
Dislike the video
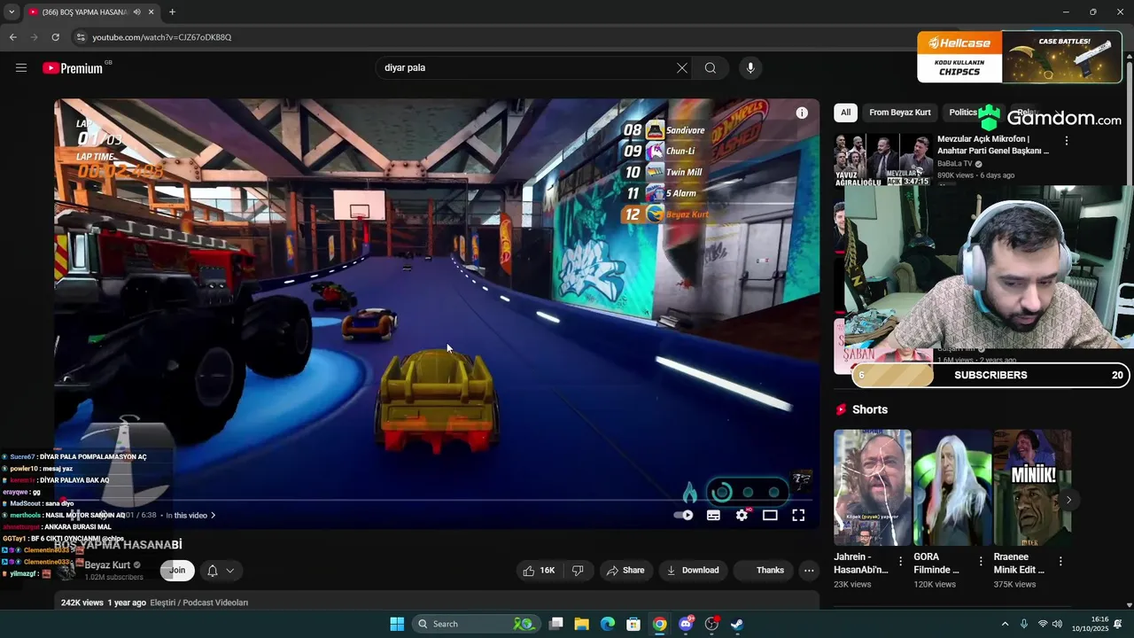click(x=578, y=571)
